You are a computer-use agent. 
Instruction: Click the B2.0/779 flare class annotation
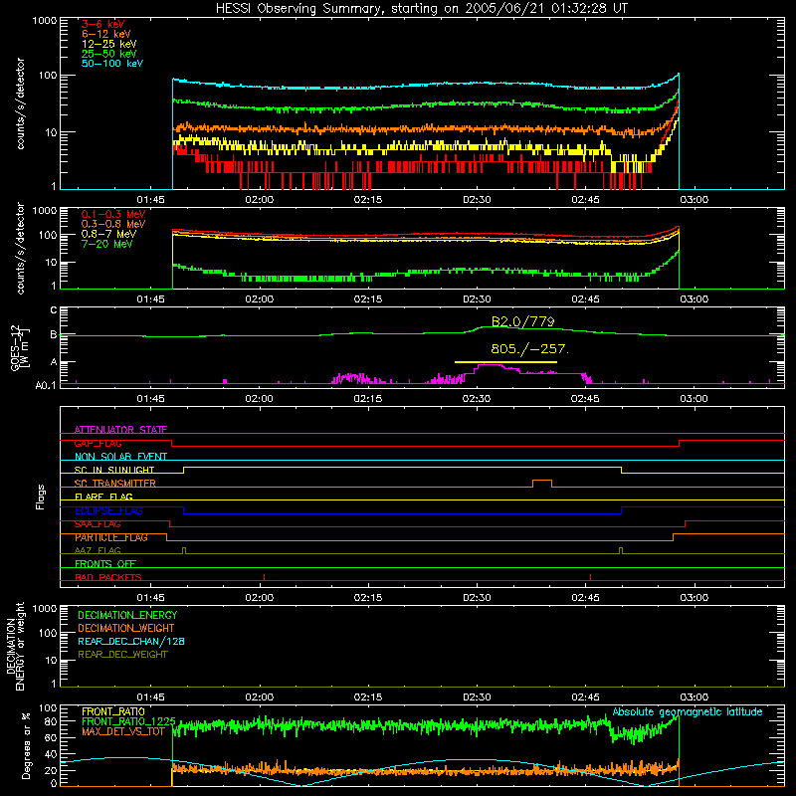[523, 321]
